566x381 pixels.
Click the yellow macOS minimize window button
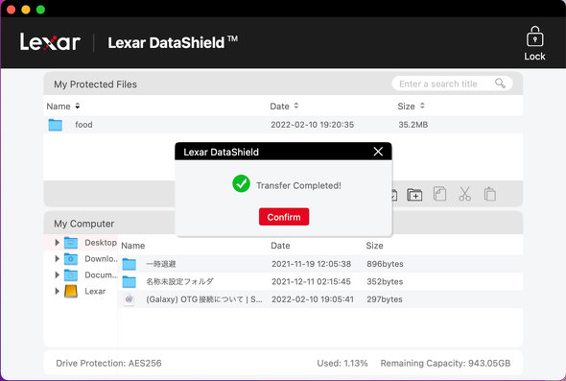pyautogui.click(x=26, y=10)
